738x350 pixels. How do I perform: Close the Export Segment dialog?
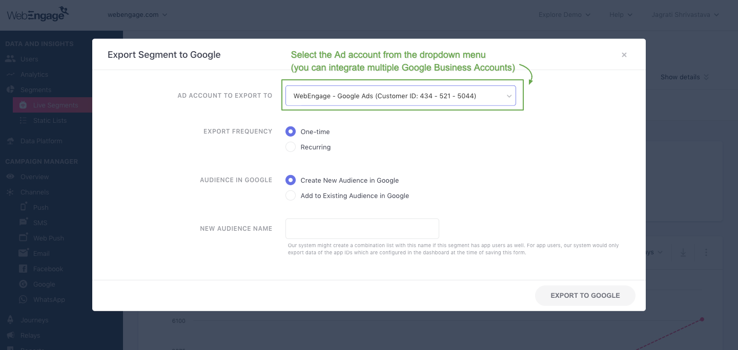click(624, 55)
